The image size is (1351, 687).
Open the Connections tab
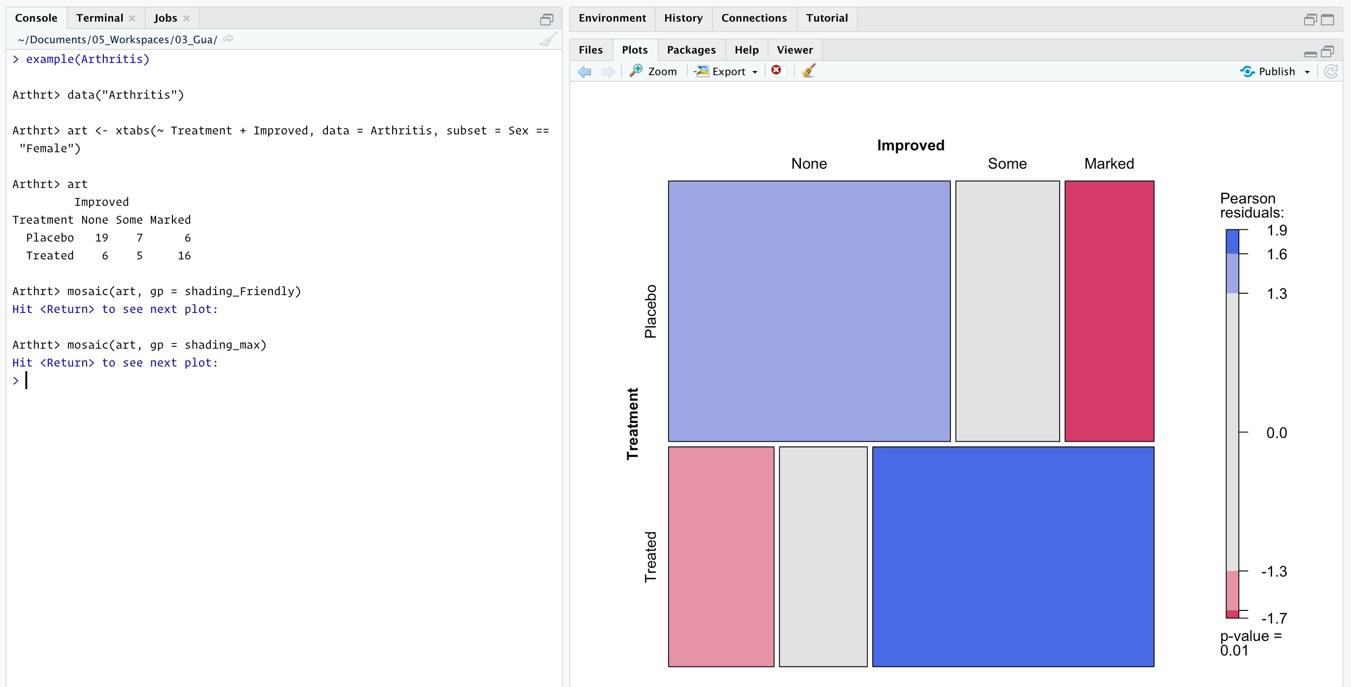point(754,18)
